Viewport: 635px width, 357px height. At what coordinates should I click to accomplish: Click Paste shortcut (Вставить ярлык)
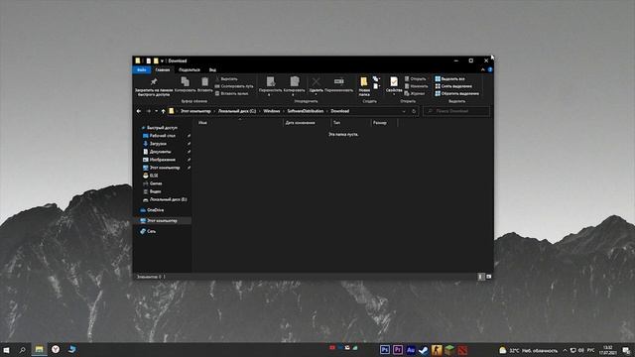[x=232, y=93]
